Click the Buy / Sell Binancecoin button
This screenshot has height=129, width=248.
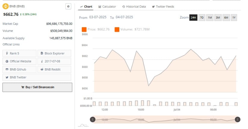(37, 87)
